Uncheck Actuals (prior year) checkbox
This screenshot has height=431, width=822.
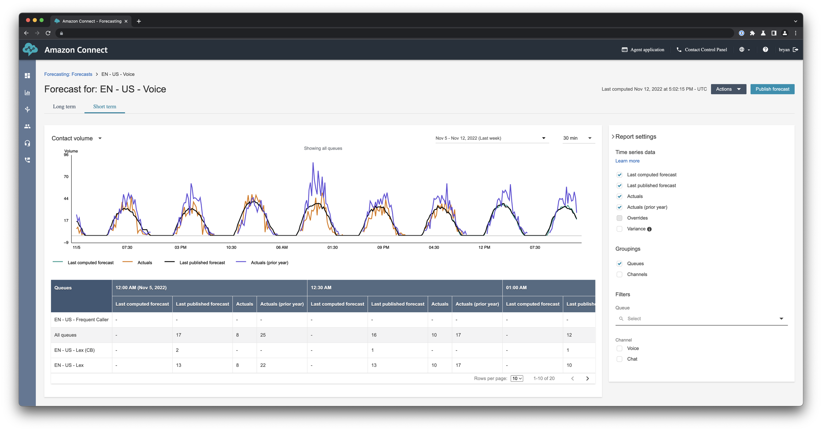pyautogui.click(x=619, y=207)
